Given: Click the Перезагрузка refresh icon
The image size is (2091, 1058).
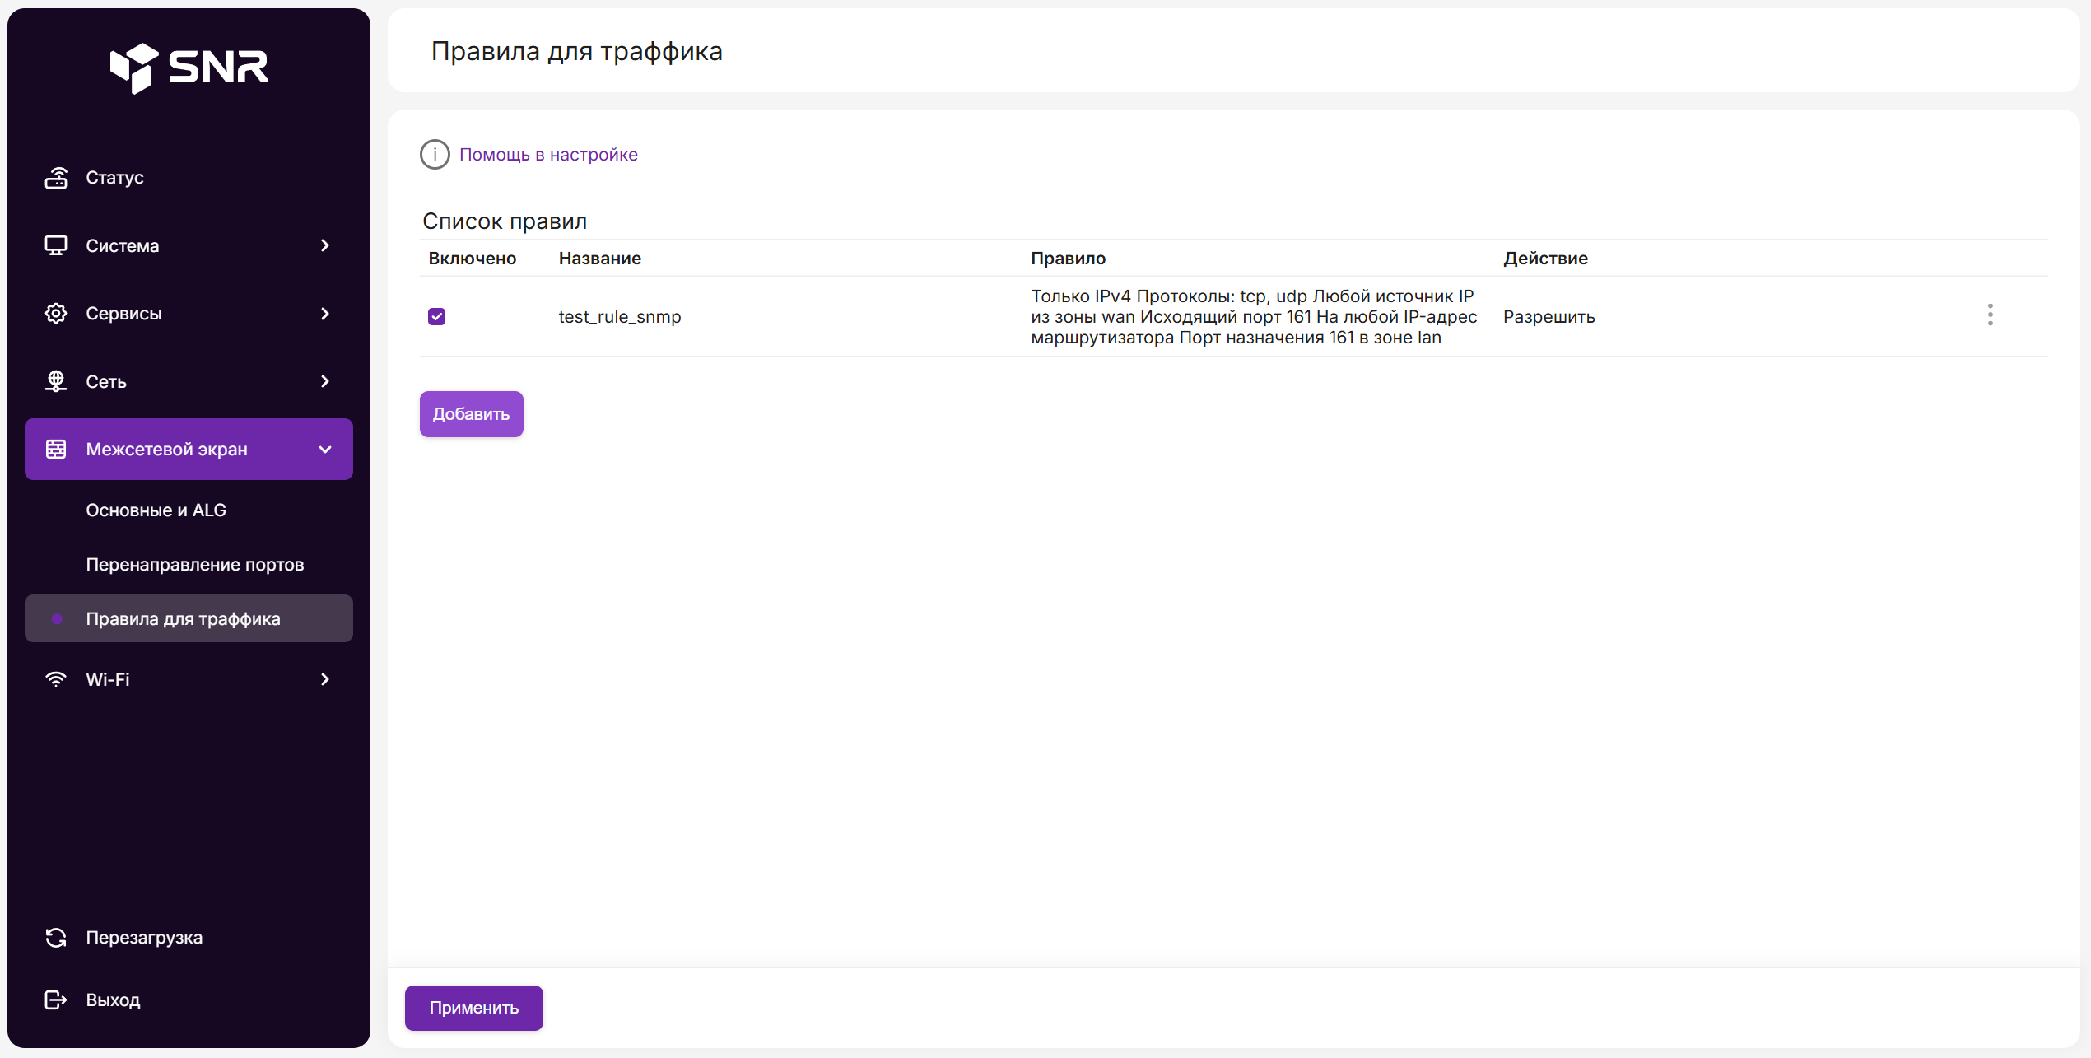Looking at the screenshot, I should pos(56,937).
